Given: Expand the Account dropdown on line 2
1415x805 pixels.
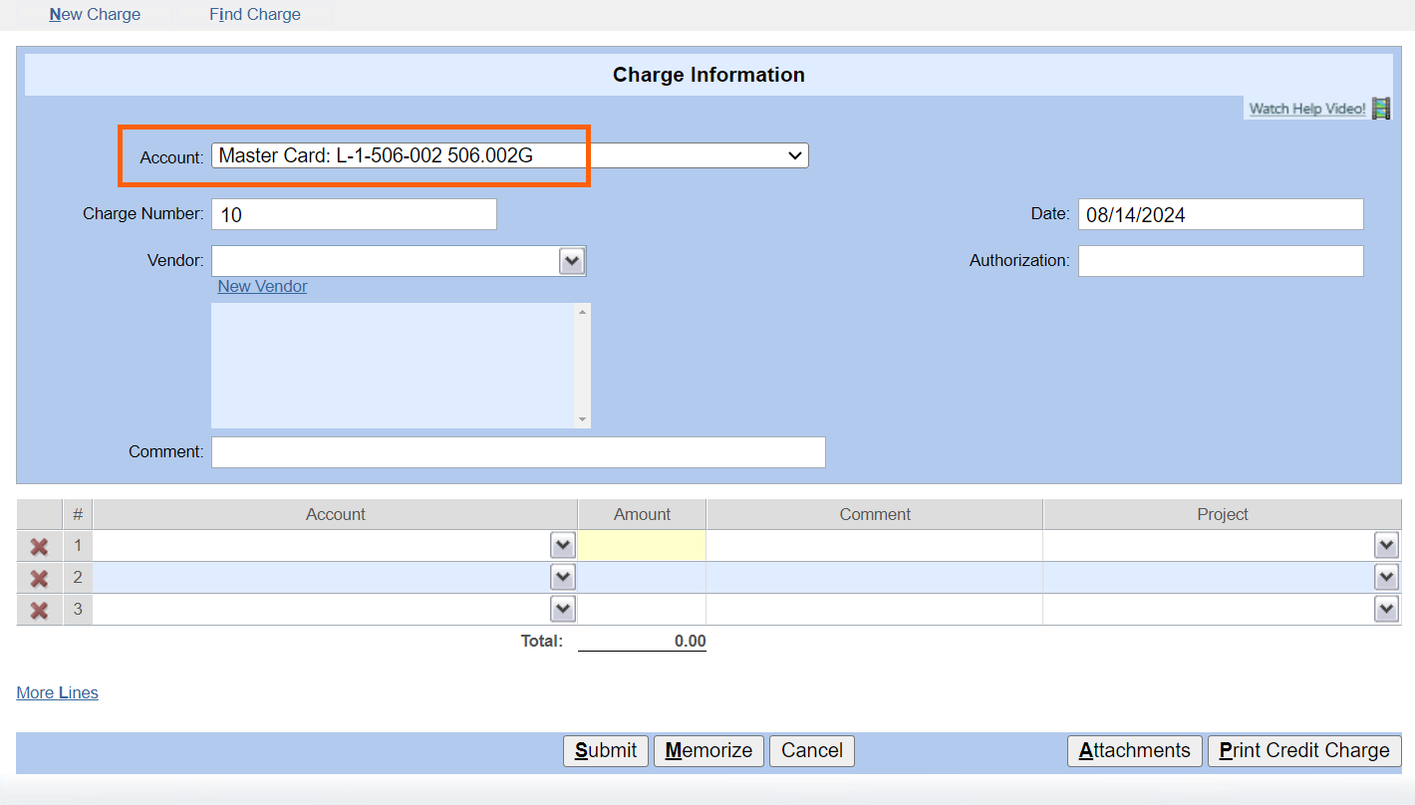Looking at the screenshot, I should tap(563, 577).
